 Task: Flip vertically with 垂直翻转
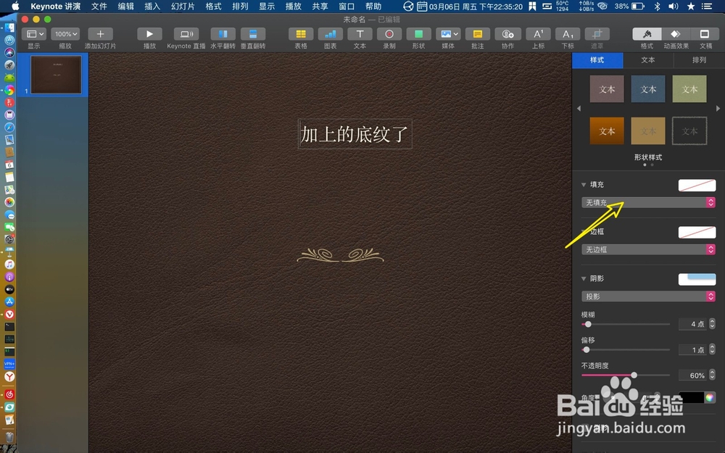point(253,34)
